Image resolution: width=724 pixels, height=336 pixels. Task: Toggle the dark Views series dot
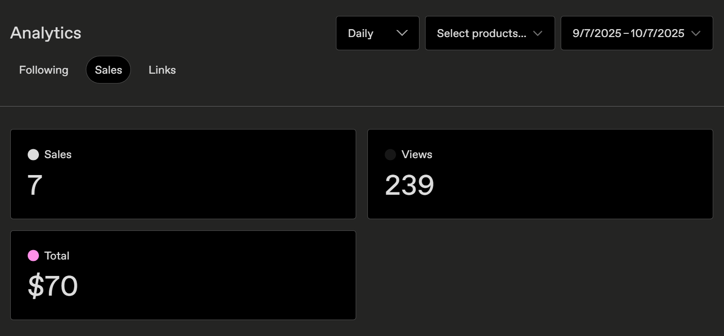(390, 155)
